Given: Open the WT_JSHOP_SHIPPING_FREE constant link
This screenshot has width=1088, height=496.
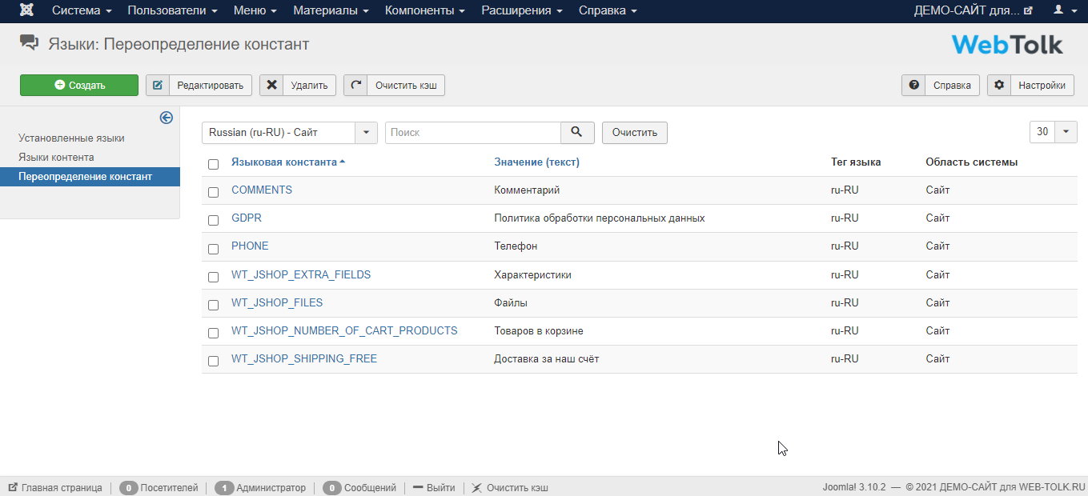Looking at the screenshot, I should pos(303,358).
